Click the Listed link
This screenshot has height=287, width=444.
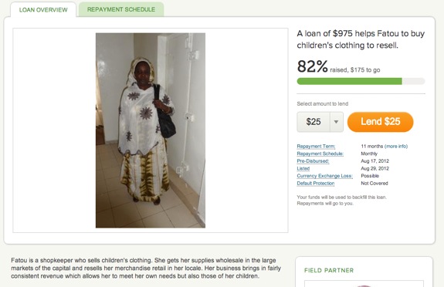[303, 168]
